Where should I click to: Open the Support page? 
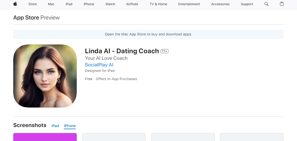247,4
